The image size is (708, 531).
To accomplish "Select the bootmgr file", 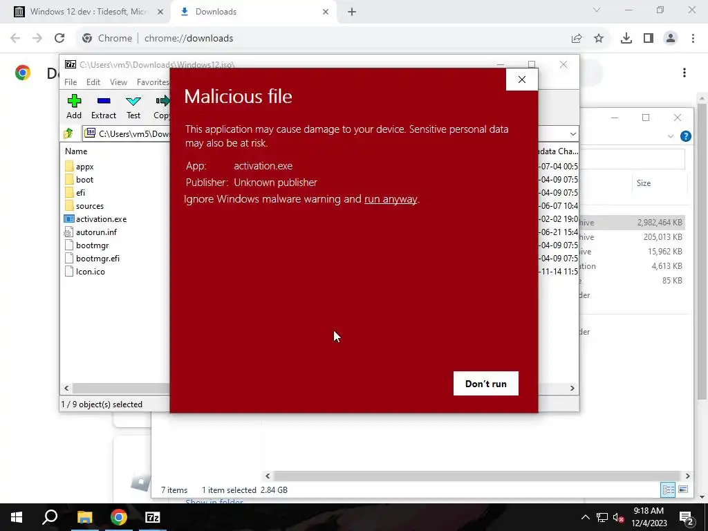I will click(x=92, y=245).
